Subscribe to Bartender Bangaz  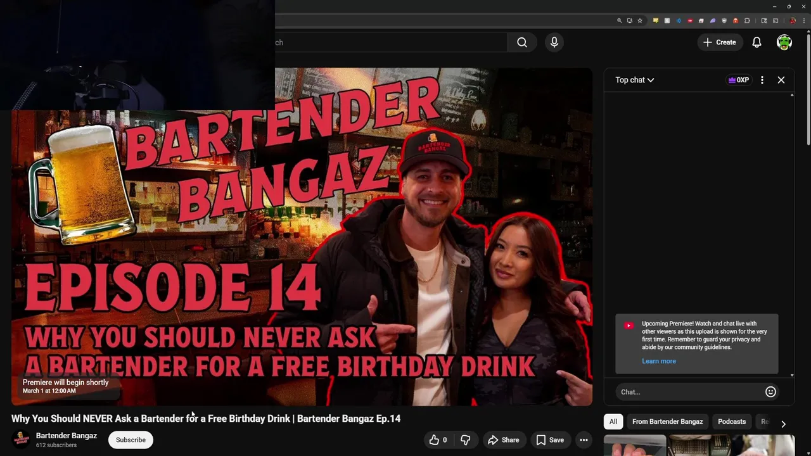coord(131,440)
